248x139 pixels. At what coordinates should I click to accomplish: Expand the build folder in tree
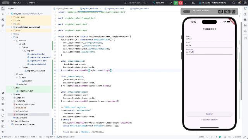[12, 31]
